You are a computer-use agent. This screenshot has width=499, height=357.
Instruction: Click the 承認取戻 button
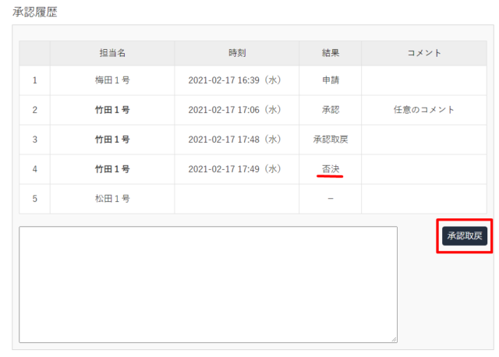(465, 236)
